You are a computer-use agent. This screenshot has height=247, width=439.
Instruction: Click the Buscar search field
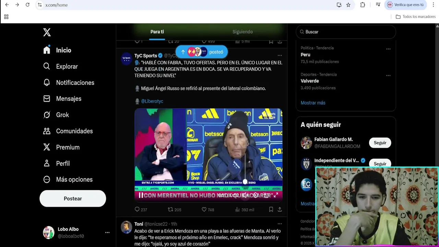(346, 32)
